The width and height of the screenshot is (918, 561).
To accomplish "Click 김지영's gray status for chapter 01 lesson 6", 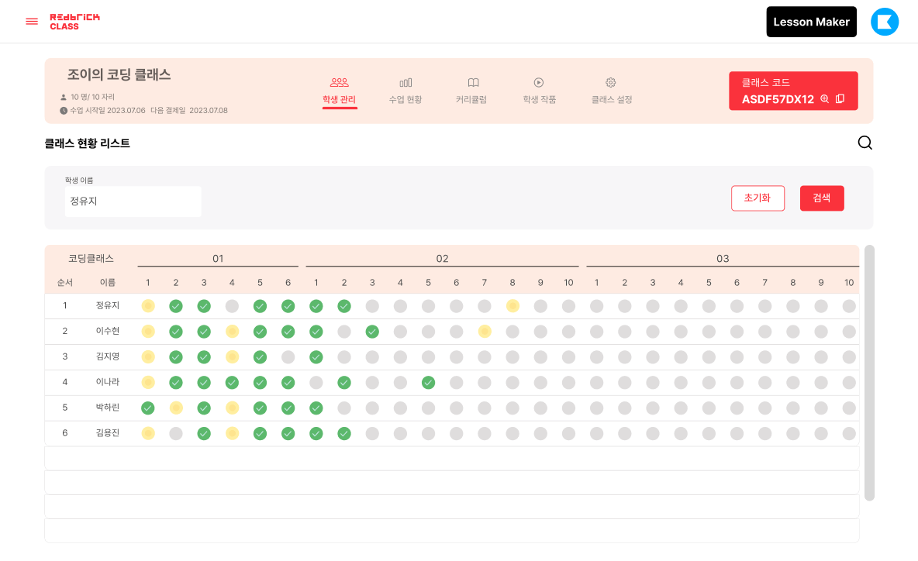I will 288,357.
